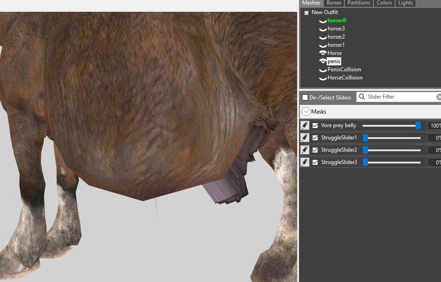Viewport: 441px width, 282px height.
Task: Show the horse:1 mesh via eye icon
Action: 323,45
